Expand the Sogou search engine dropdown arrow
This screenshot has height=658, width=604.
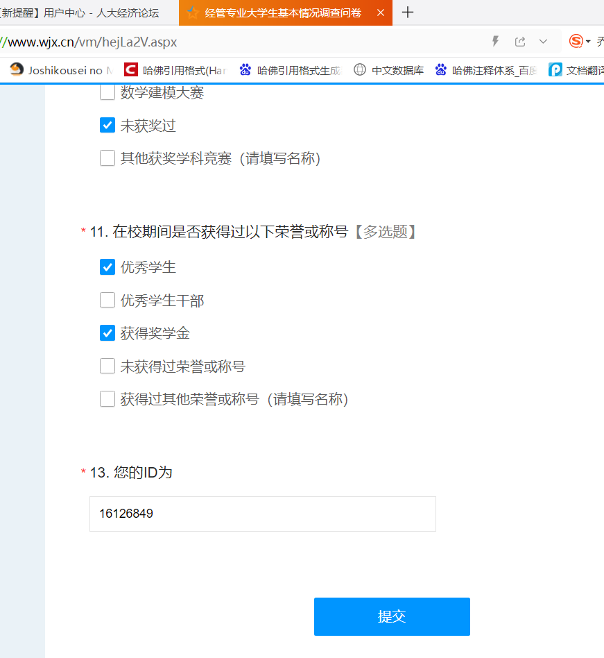click(x=588, y=42)
